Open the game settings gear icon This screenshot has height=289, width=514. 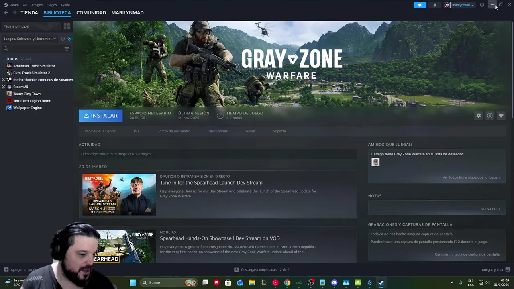(478, 116)
